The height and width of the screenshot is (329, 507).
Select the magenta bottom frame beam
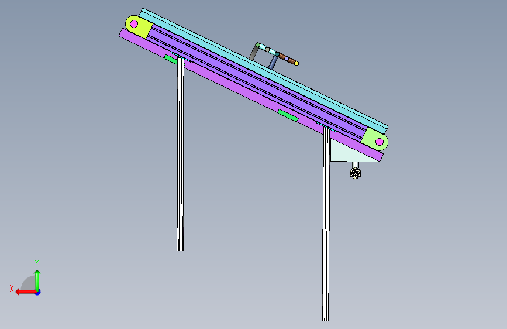tap(251, 95)
